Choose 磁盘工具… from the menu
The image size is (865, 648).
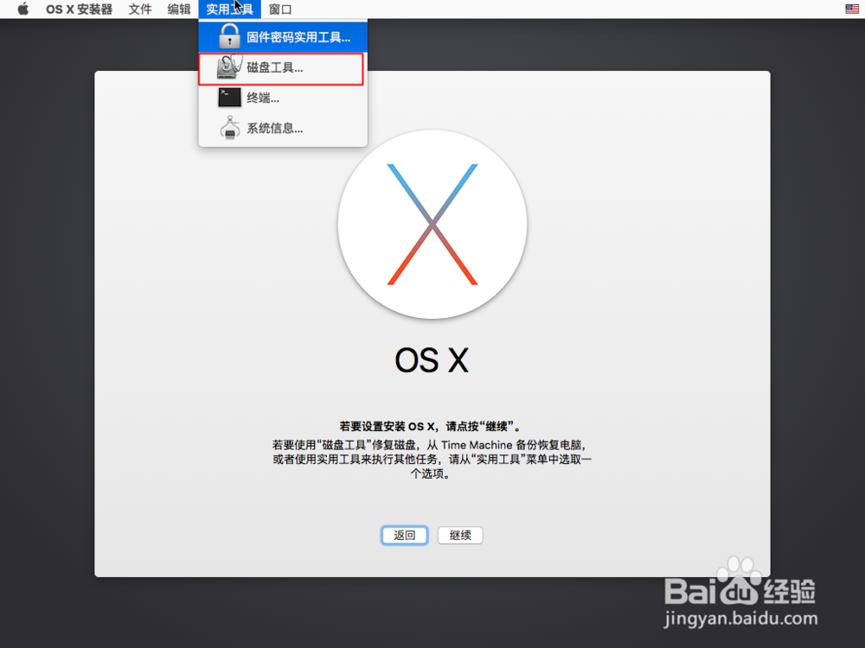[283, 67]
